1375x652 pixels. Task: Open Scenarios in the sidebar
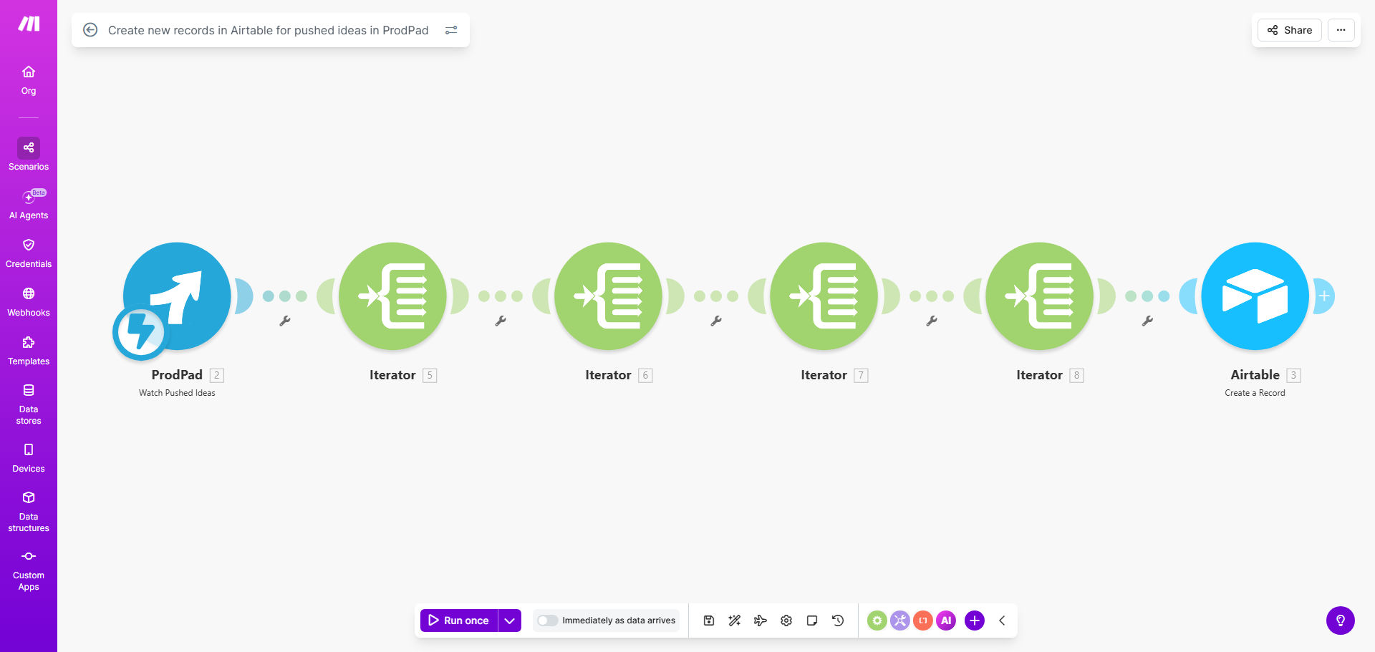pos(29,155)
